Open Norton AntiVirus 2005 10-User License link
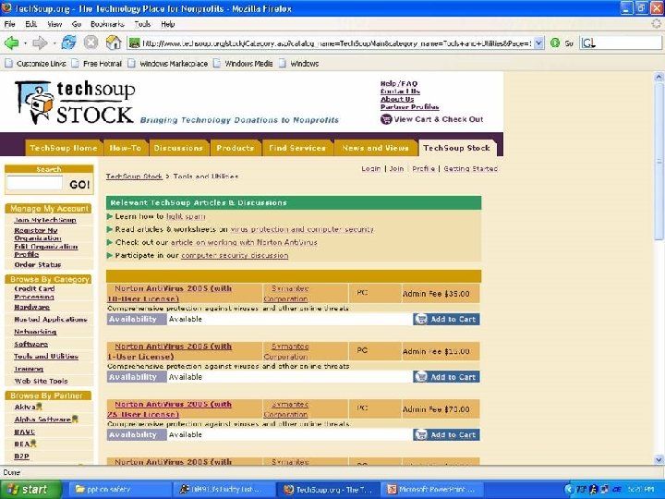Screen dimensions: 665x499 tap(170, 294)
